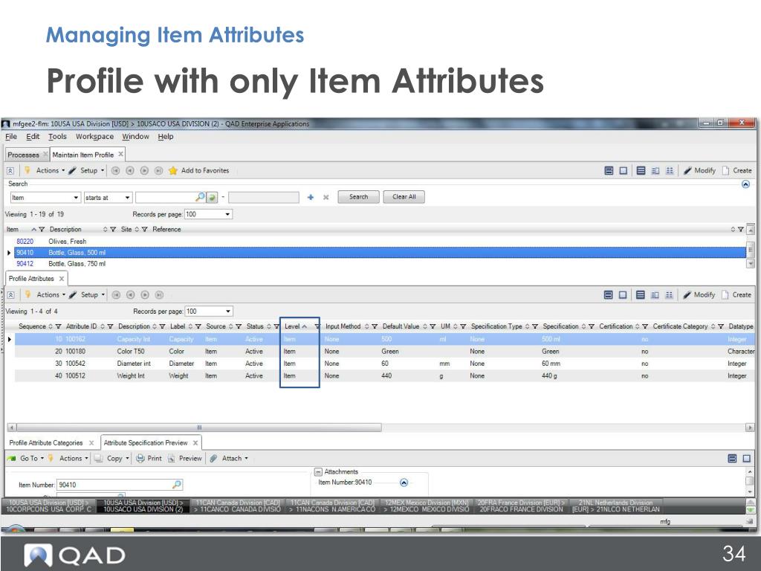Screen dimensions: 761x571
Task: Switch to the Processes tab
Action: pyautogui.click(x=23, y=155)
